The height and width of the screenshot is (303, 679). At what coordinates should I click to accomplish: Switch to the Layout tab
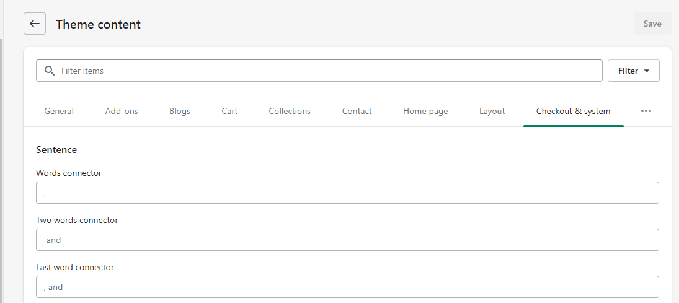point(492,112)
